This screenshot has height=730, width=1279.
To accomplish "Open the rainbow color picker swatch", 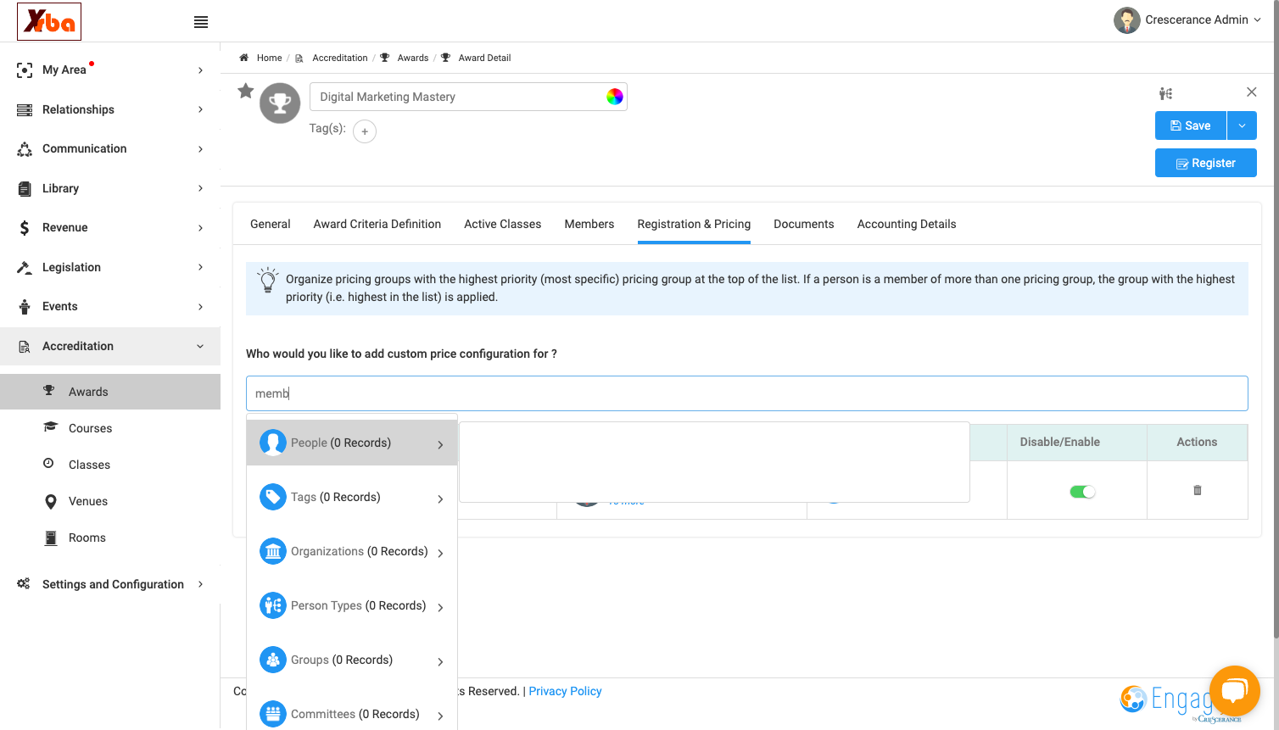I will [615, 97].
